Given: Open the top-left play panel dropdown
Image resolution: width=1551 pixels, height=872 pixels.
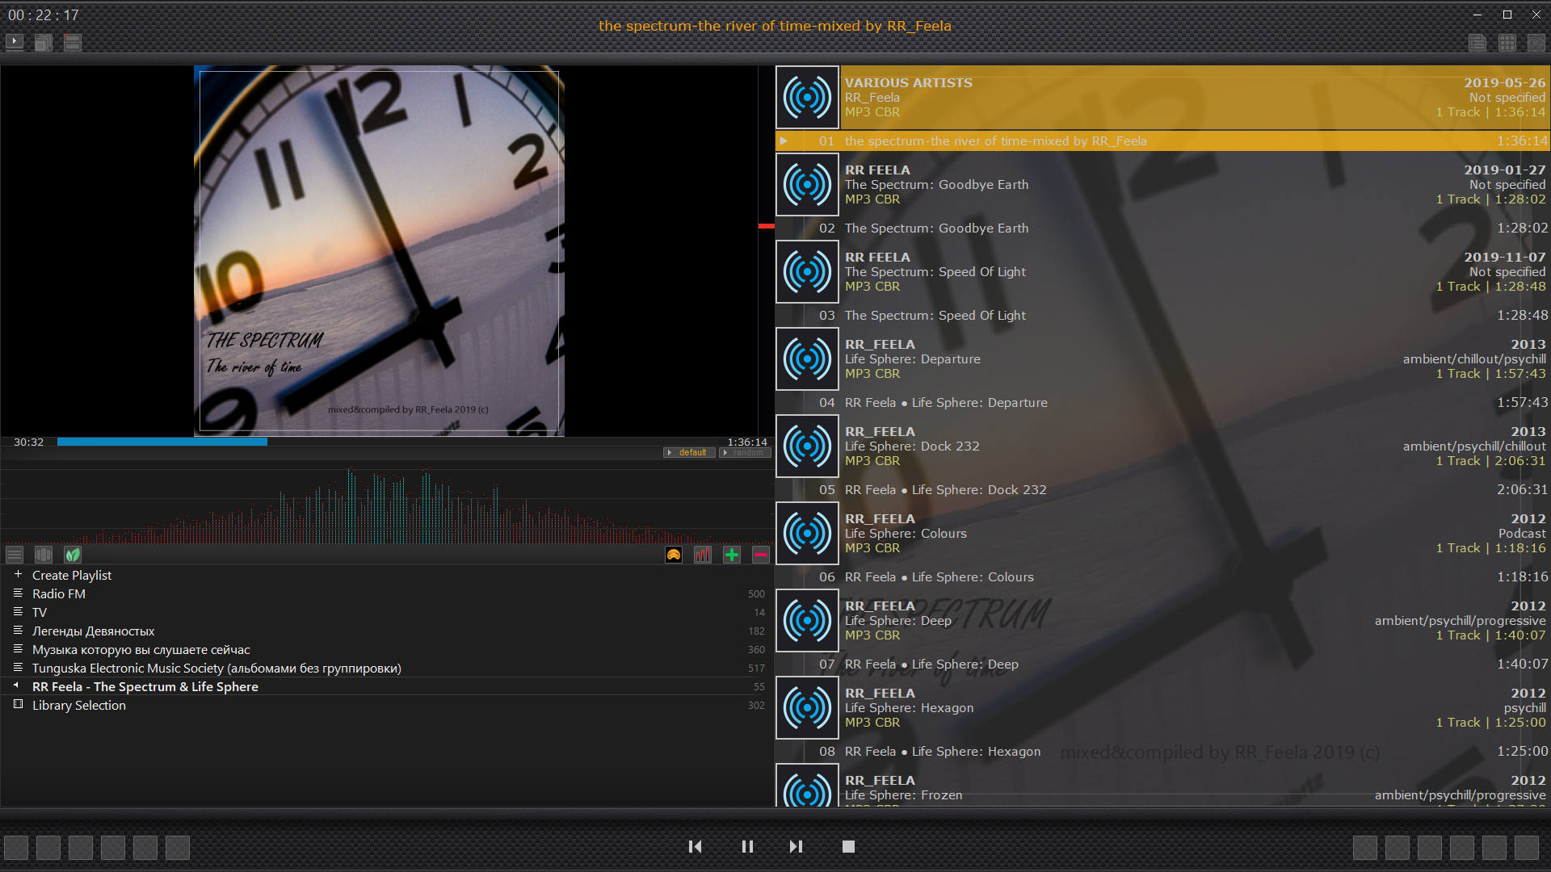Looking at the screenshot, I should pos(15,41).
